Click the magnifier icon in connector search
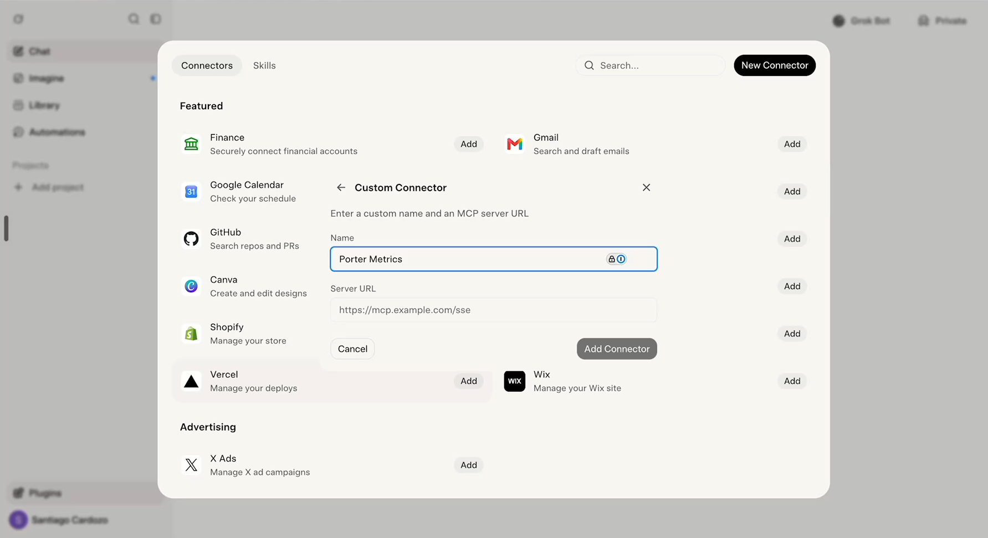The width and height of the screenshot is (988, 538). (x=589, y=65)
